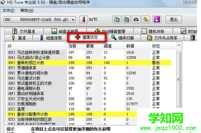Click the 退出 exit button
Viewport: 201px width, 133px height.
point(173,20)
